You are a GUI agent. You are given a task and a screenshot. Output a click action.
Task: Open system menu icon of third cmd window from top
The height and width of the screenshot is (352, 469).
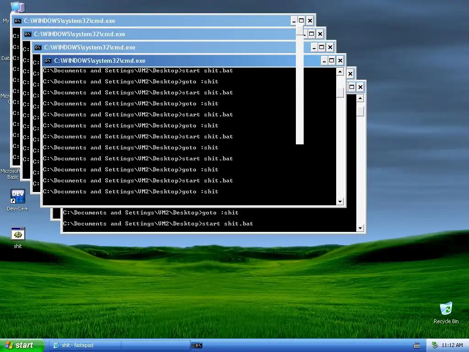click(x=38, y=47)
